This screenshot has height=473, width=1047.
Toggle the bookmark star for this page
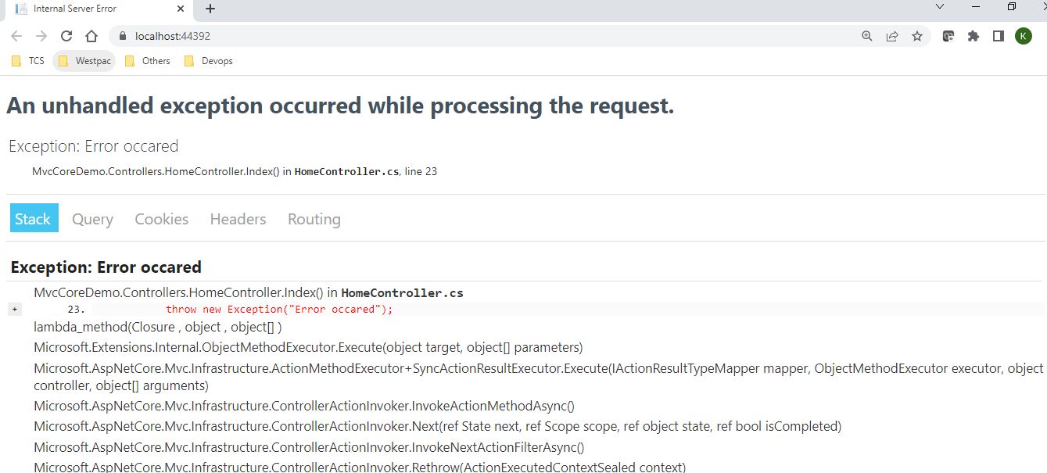point(917,35)
